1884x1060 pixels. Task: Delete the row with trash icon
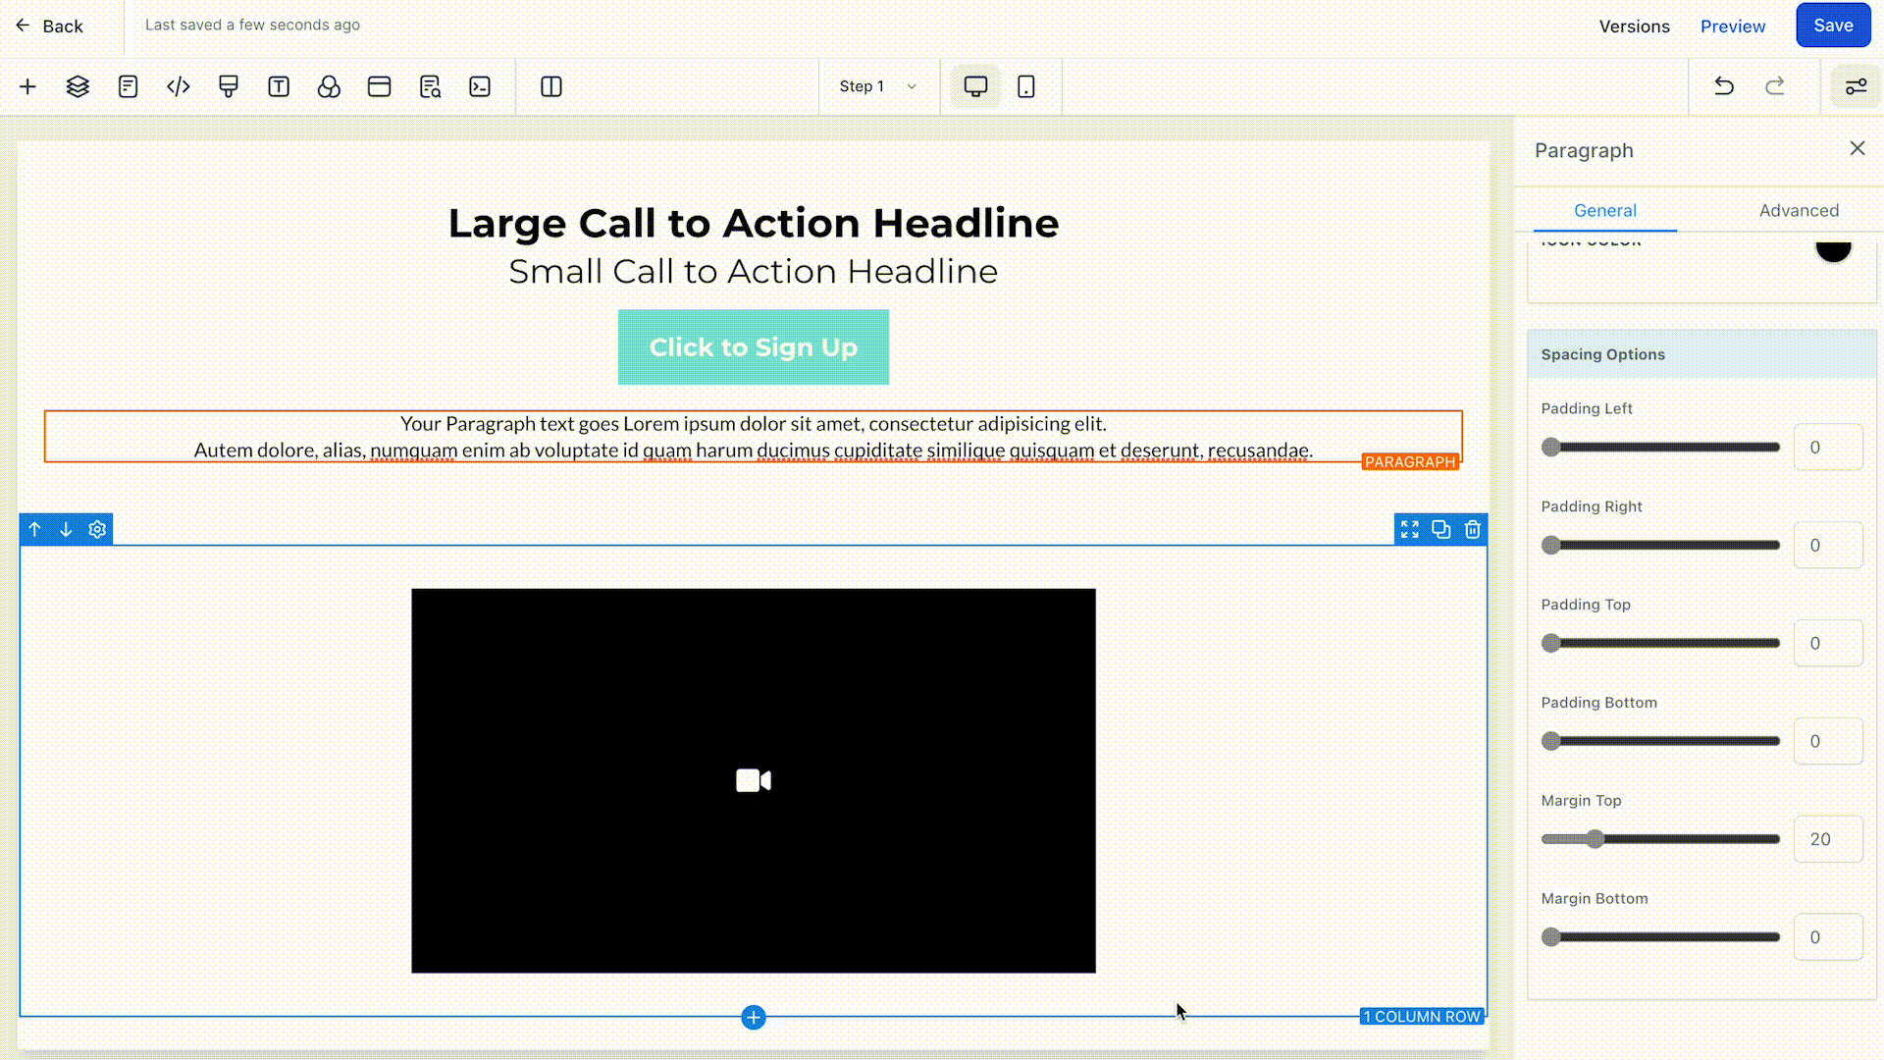[1472, 530]
